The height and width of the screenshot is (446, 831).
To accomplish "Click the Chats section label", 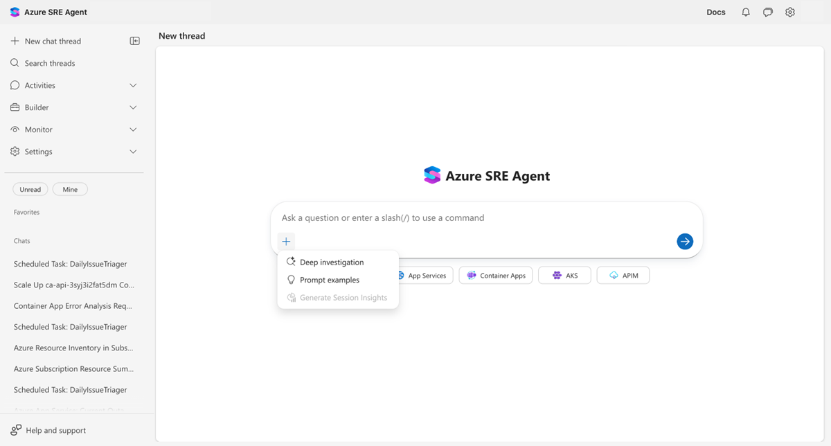I will (21, 241).
